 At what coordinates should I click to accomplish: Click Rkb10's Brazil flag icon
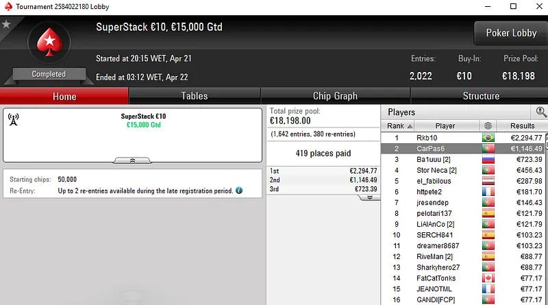[488, 138]
